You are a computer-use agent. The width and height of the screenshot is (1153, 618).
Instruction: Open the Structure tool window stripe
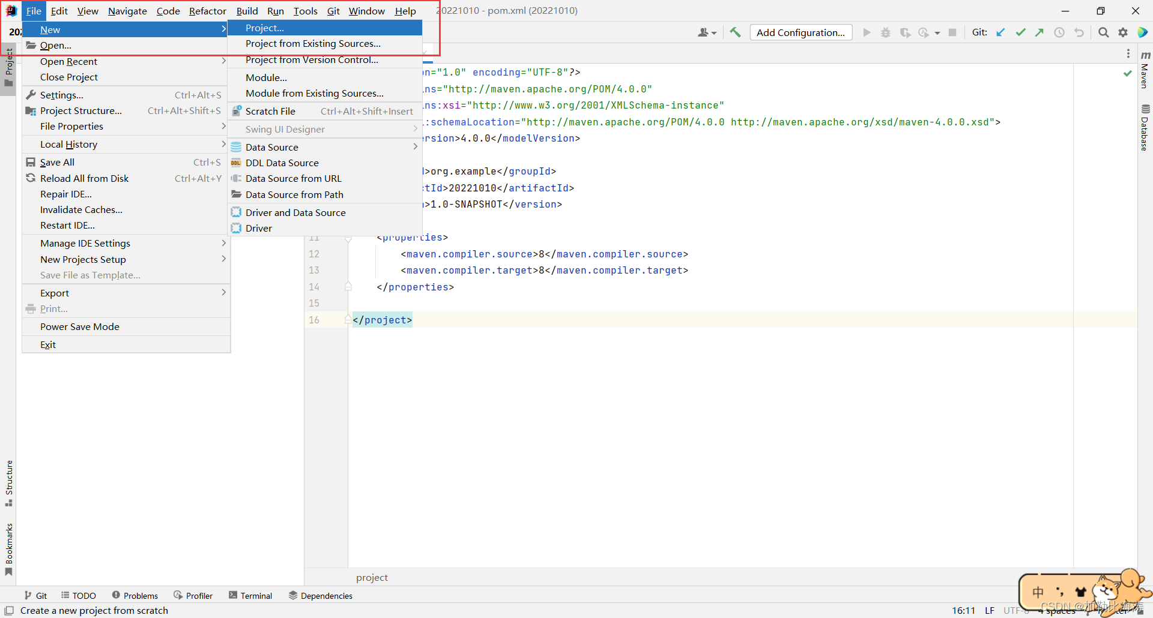pos(8,484)
